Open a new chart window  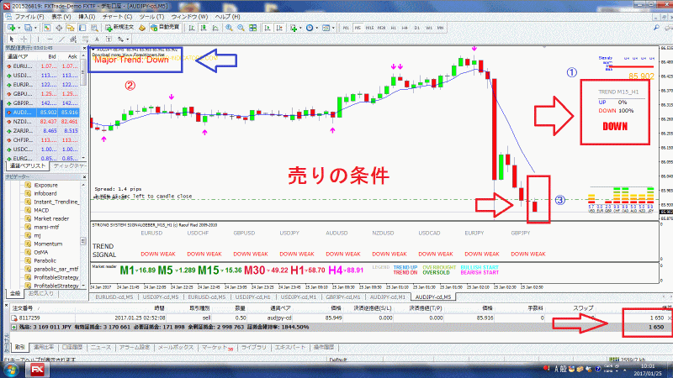click(x=12, y=28)
